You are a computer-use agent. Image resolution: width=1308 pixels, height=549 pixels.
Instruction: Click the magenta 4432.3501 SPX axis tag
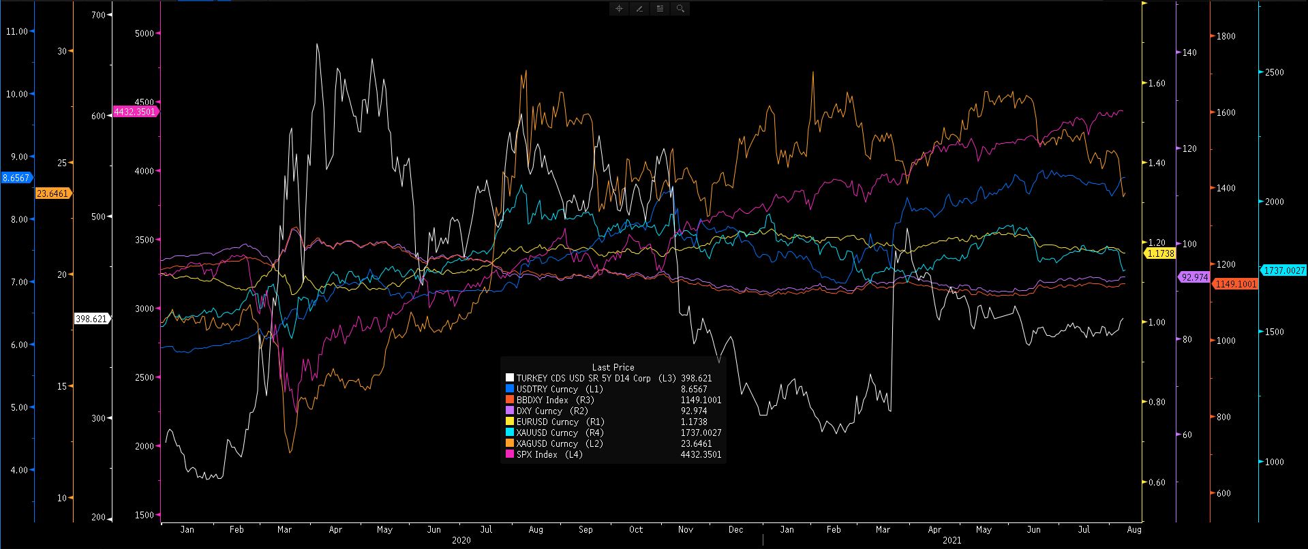coord(136,112)
